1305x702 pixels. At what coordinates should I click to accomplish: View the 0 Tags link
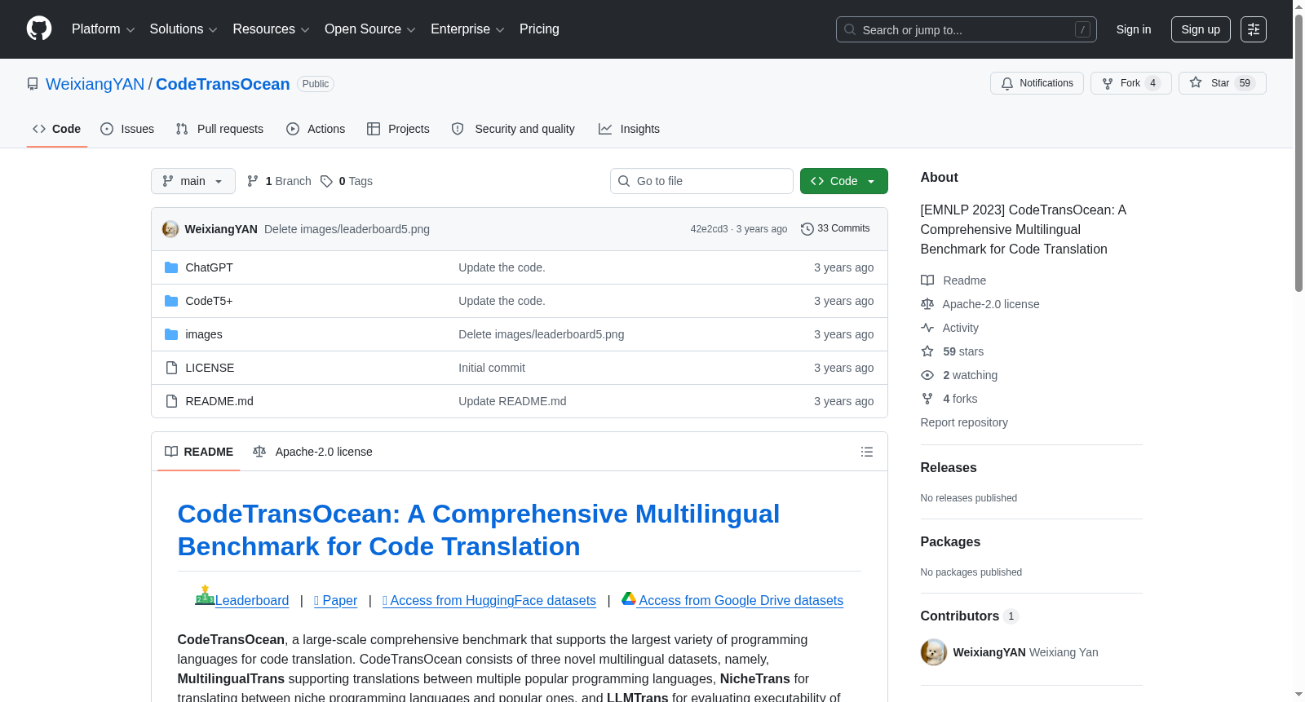(x=347, y=181)
